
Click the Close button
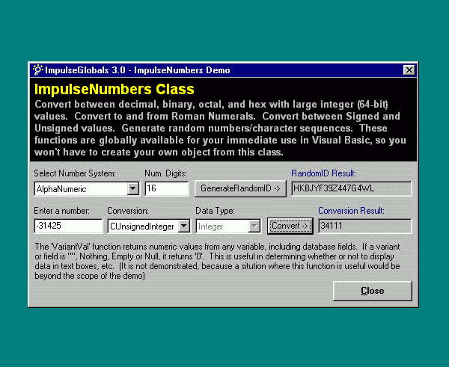(373, 291)
